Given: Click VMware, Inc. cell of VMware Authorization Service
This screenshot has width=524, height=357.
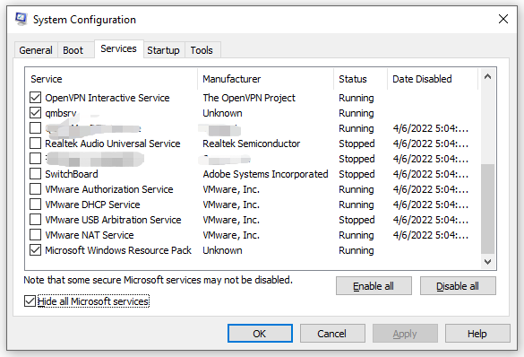Looking at the screenshot, I should coord(231,189).
